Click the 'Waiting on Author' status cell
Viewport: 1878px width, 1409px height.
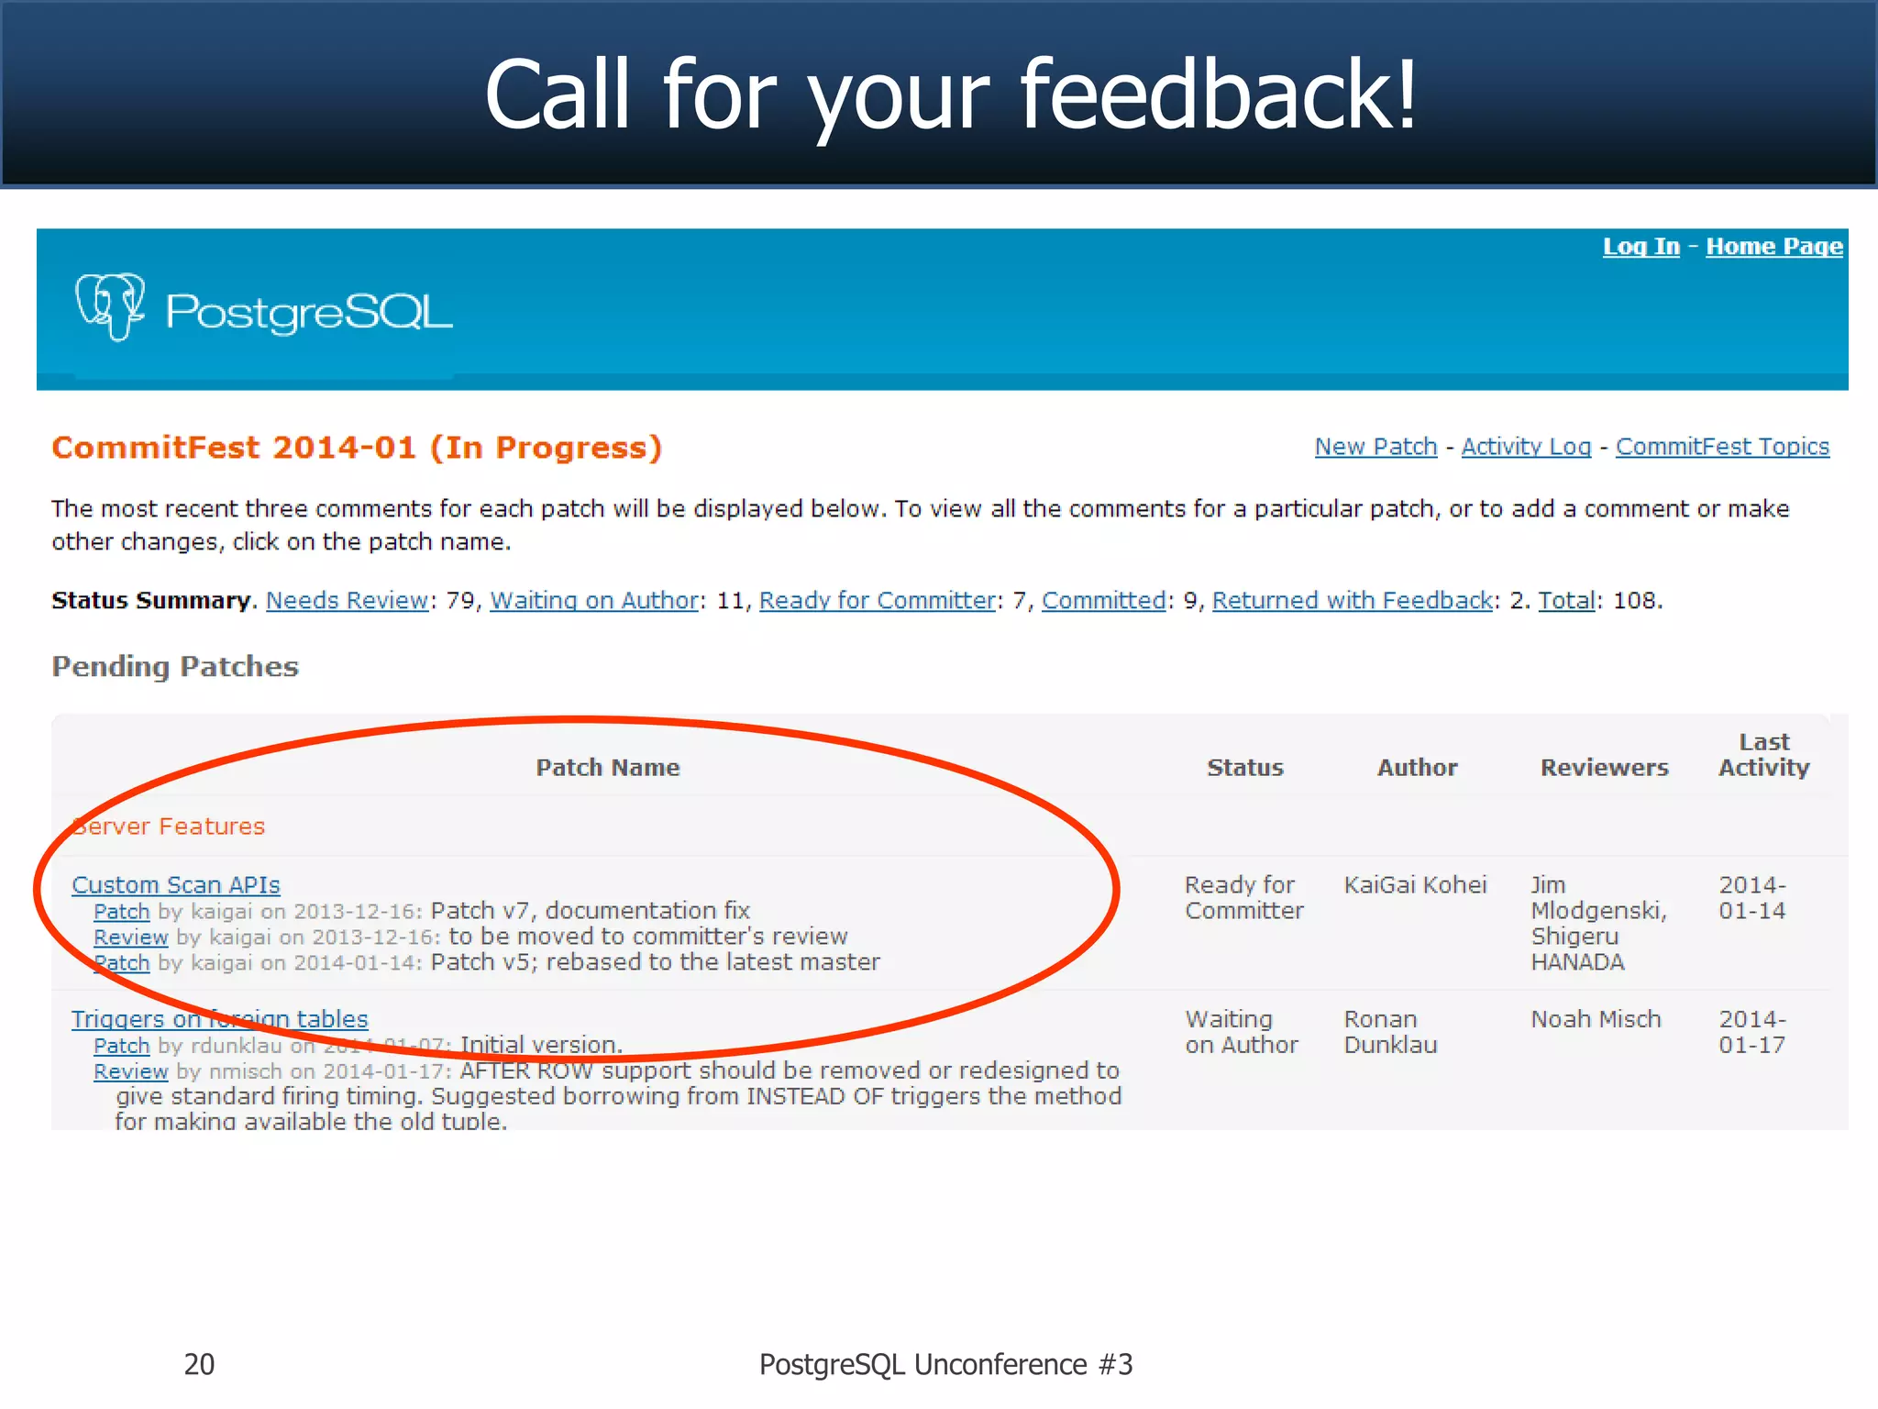coord(1242,1032)
